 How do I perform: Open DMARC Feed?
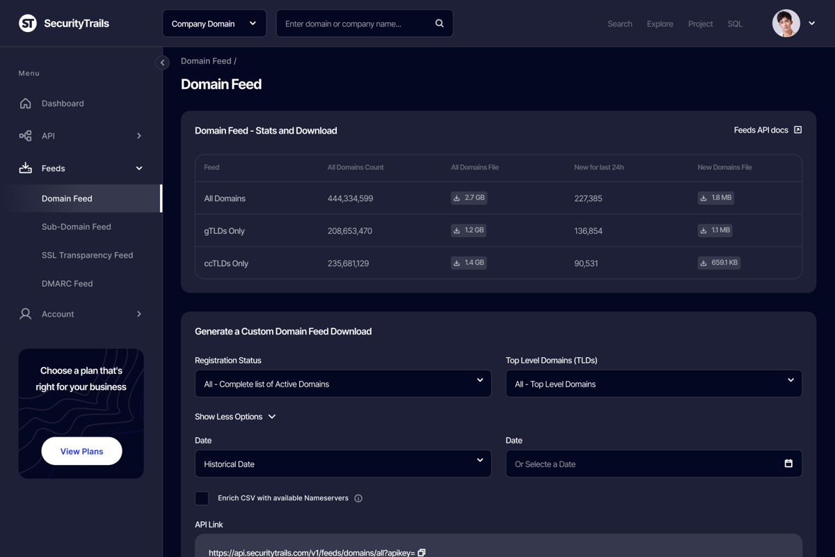[x=67, y=283]
